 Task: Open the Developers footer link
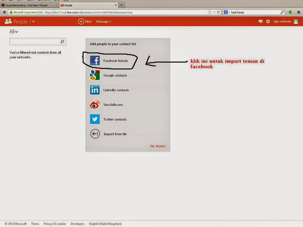click(x=77, y=224)
